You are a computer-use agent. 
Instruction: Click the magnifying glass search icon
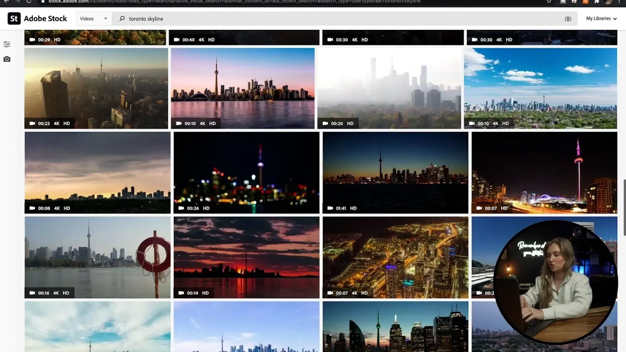(122, 19)
